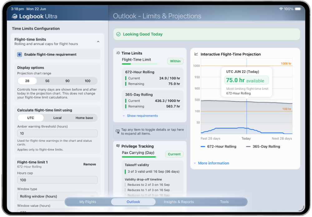Image resolution: width=312 pixels, height=217 pixels.
Task: Choose UTC for flight-time calculation
Action: point(31,118)
